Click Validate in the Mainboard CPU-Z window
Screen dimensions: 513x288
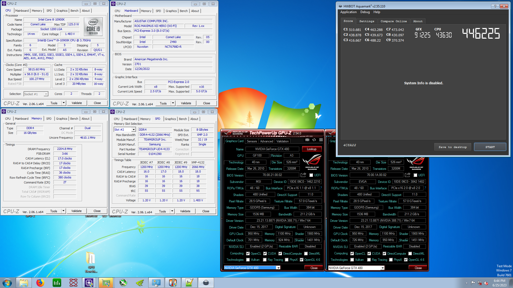tap(186, 103)
